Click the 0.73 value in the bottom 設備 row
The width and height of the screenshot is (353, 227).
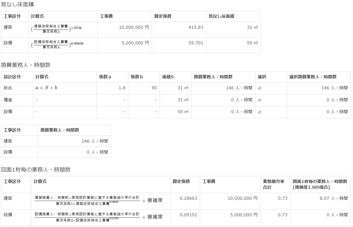tap(282, 215)
